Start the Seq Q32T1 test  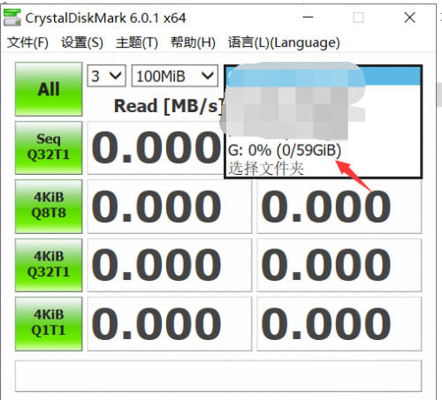pyautogui.click(x=49, y=147)
